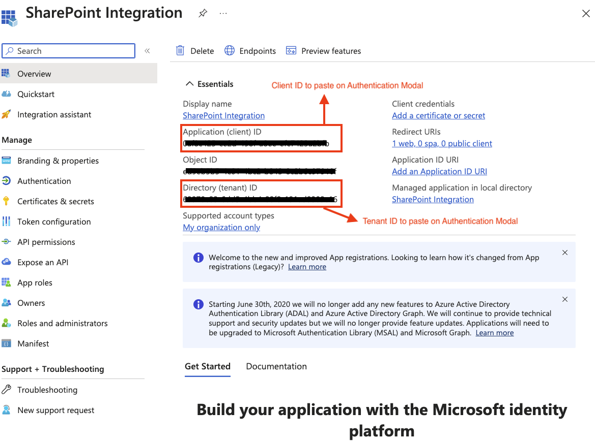Open Expose an API
Viewport: 595px width, 441px height.
(43, 262)
